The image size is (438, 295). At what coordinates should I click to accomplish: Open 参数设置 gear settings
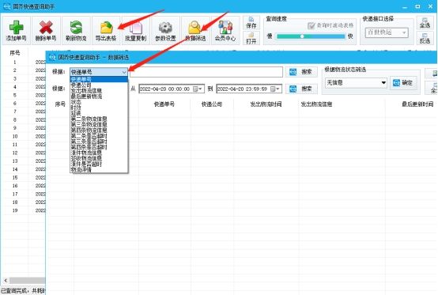tap(165, 30)
